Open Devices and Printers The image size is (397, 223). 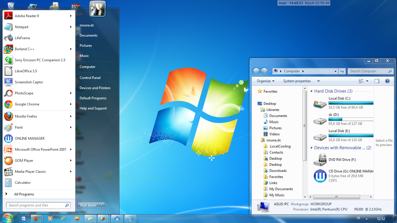[x=95, y=88]
